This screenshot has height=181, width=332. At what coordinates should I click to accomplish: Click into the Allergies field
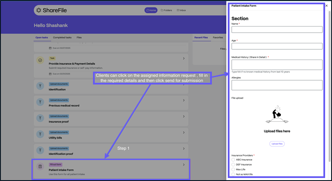(277, 85)
